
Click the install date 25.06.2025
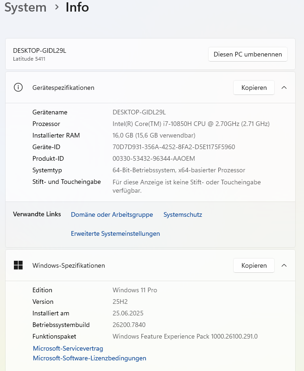tap(128, 313)
